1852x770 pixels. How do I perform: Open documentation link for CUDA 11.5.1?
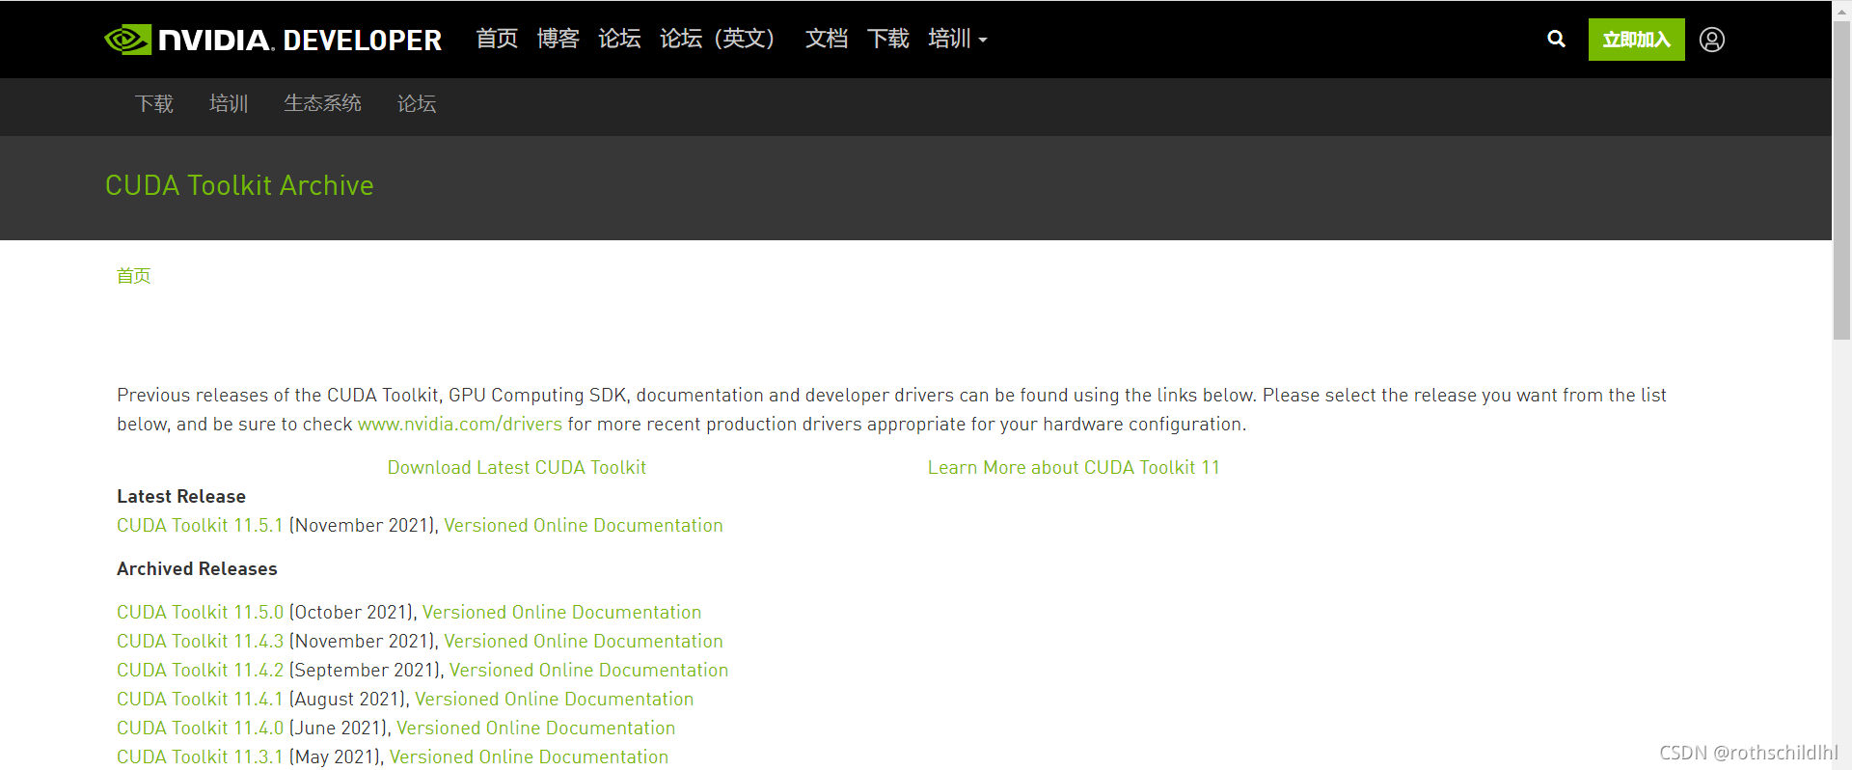click(x=584, y=526)
